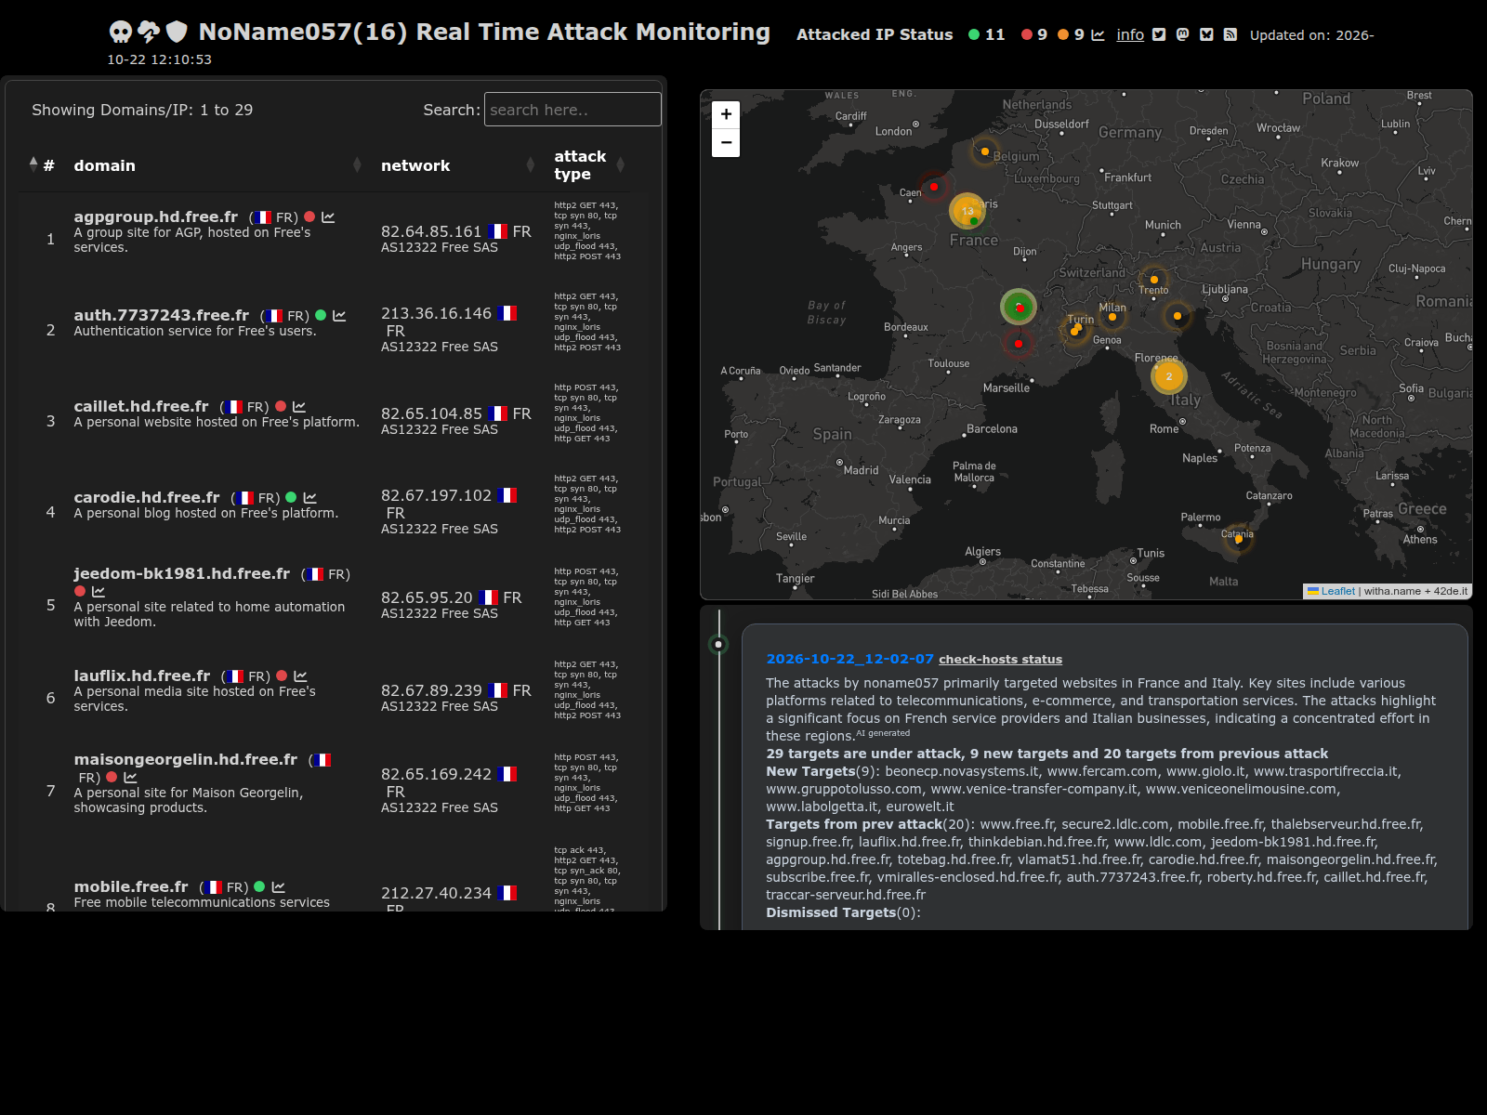Select IP address 82.64.85.161
The image size is (1487, 1115).
tap(431, 231)
